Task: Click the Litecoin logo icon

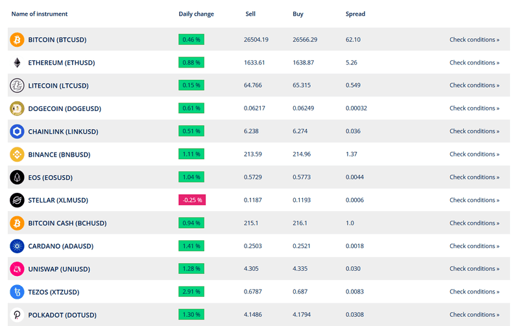Action: coord(17,86)
